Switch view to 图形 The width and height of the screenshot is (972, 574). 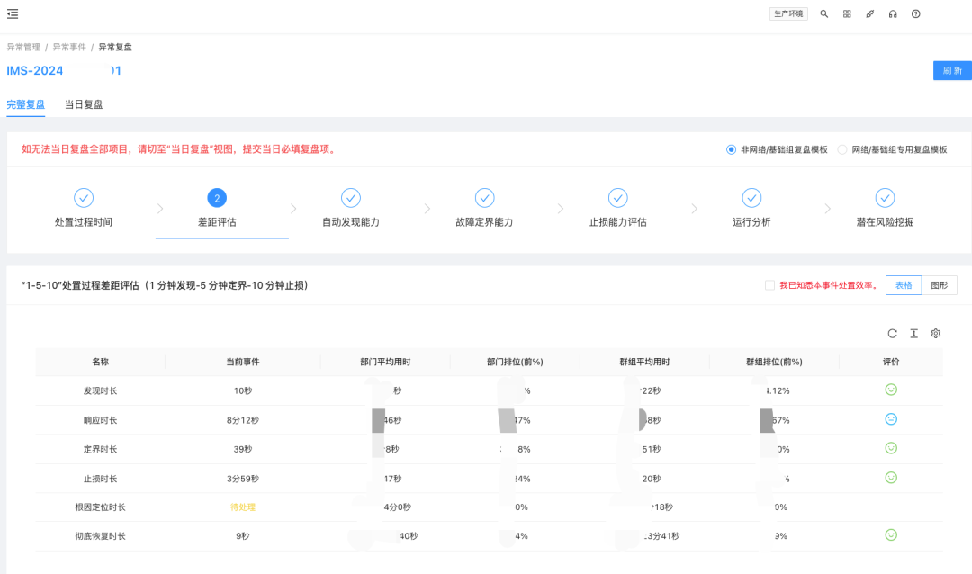(939, 285)
